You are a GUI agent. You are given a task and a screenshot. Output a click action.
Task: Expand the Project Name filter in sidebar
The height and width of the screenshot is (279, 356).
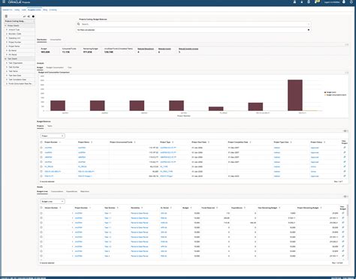[7, 46]
